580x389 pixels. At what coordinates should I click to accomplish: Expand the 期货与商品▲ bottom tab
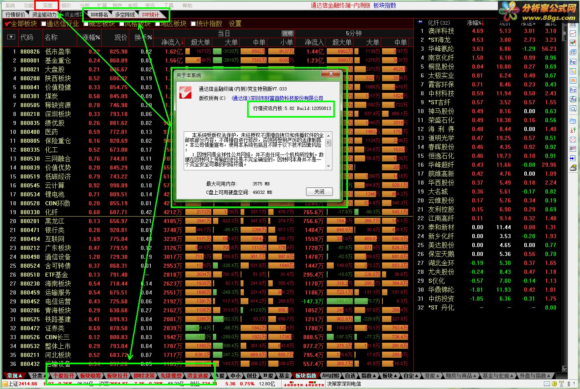461,376
